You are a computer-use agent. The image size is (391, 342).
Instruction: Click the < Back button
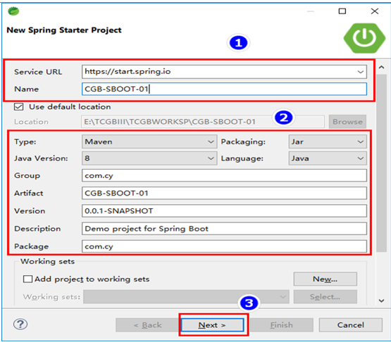(x=148, y=325)
